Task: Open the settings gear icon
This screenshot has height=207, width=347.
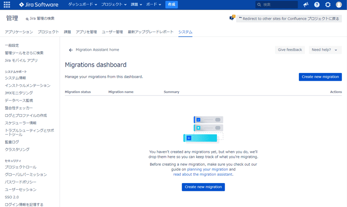Action: [328, 5]
